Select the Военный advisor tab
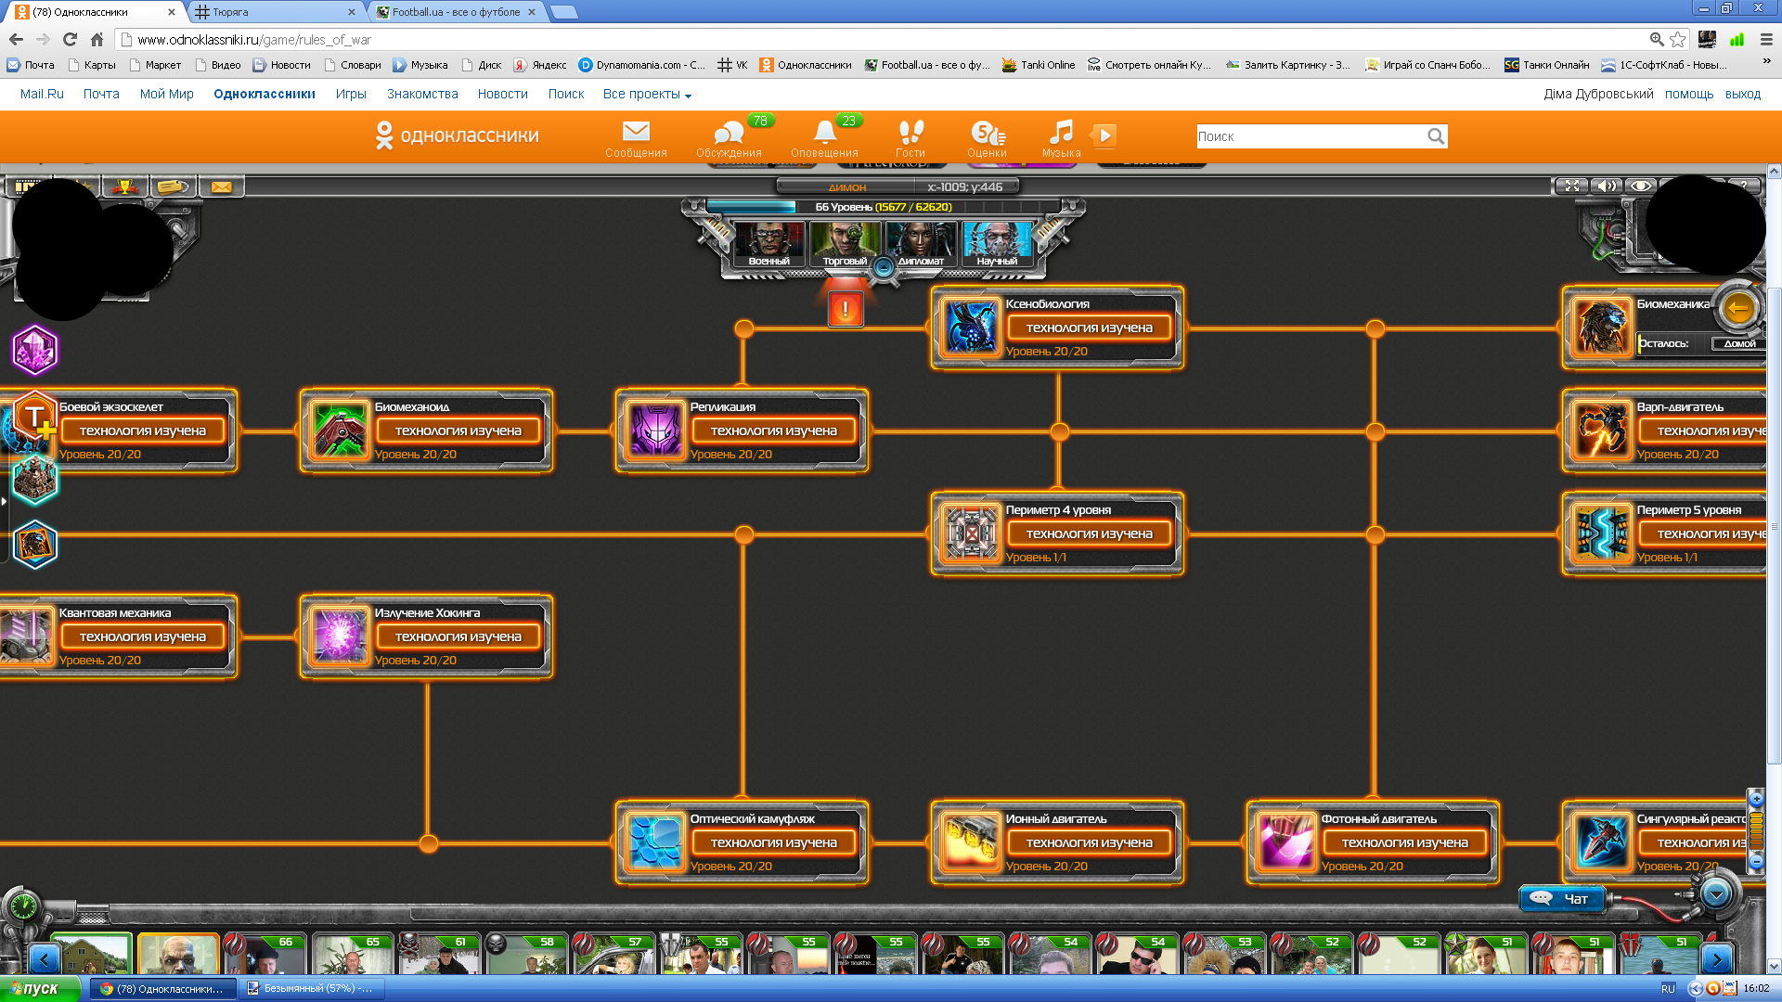The width and height of the screenshot is (1782, 1002). click(769, 244)
